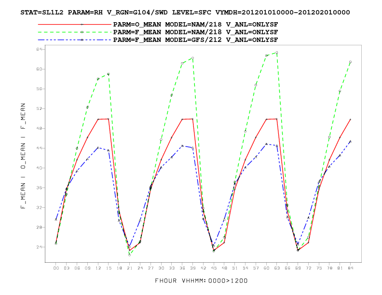This screenshot has width=382, height=295.
Task: Click green NAM forecast peak marker at hour 63
Action: pyautogui.click(x=277, y=53)
